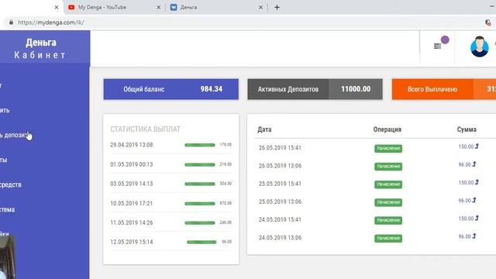Open the user avatar profile menu
The width and height of the screenshot is (496, 279).
pos(479,46)
